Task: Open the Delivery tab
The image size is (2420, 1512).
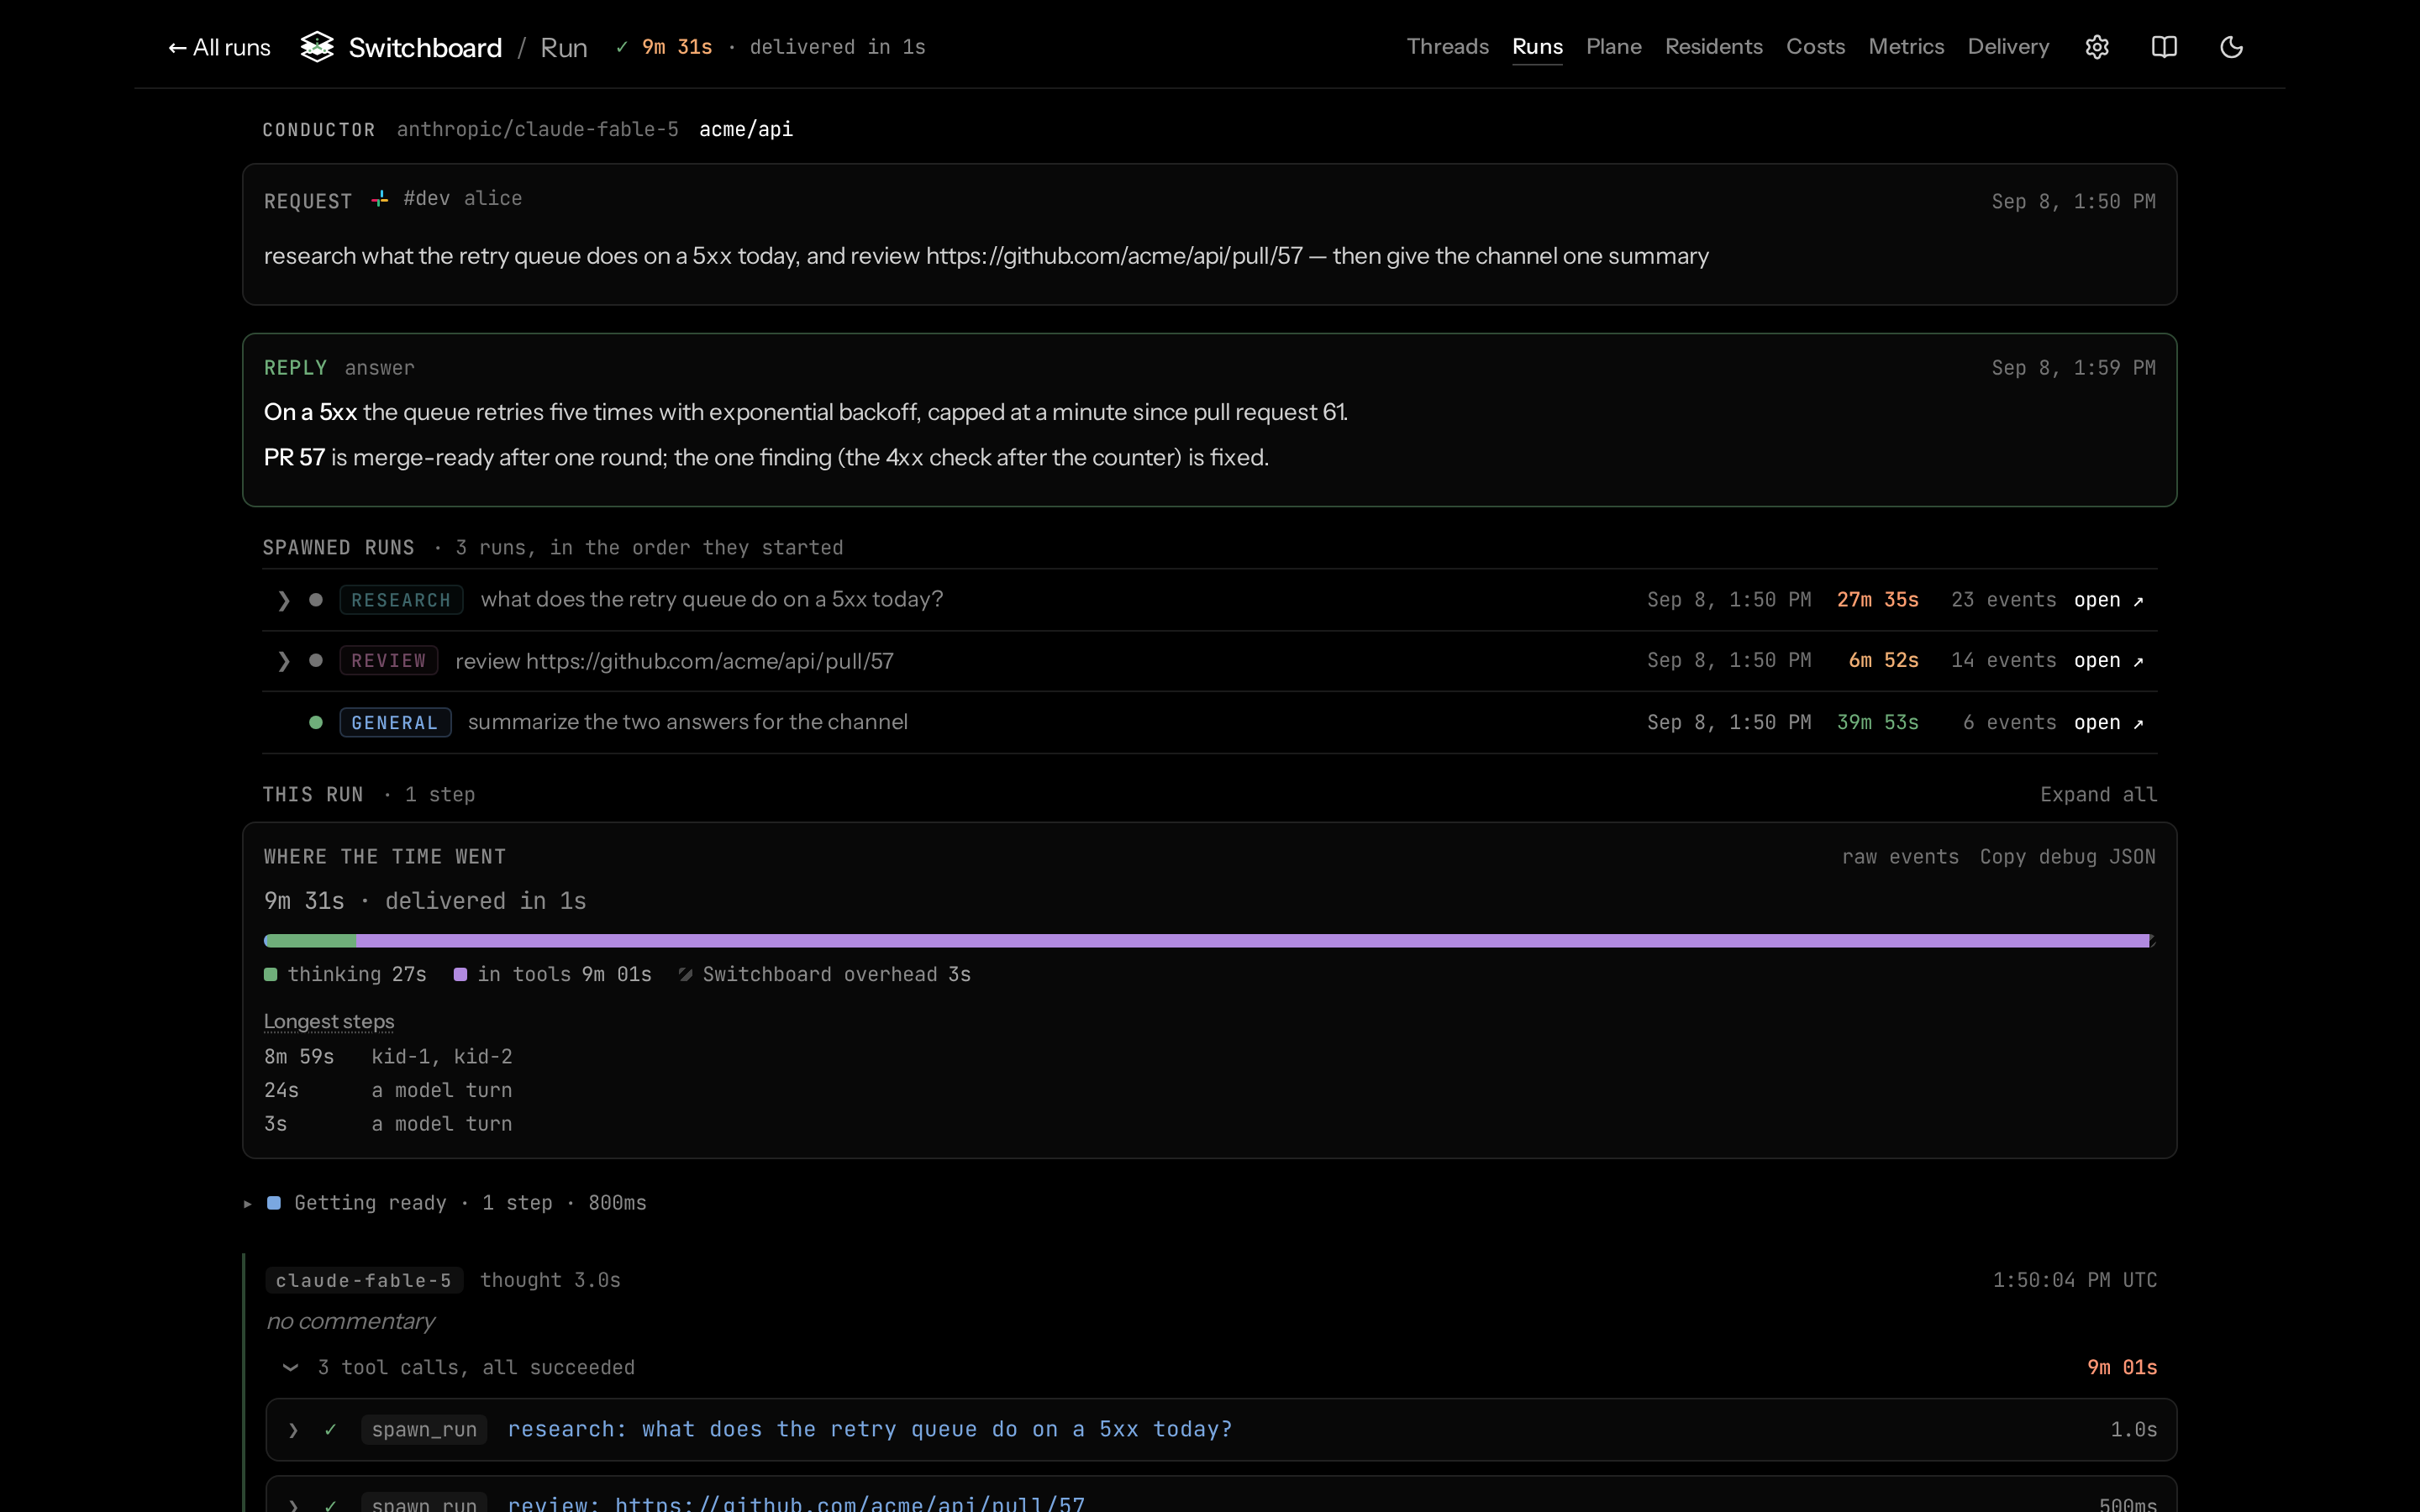Action: point(2008,47)
